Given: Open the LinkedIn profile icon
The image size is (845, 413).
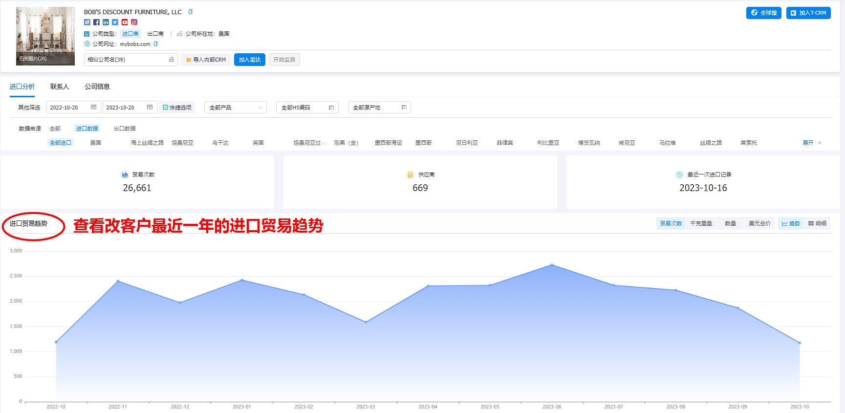Looking at the screenshot, I should 106,22.
